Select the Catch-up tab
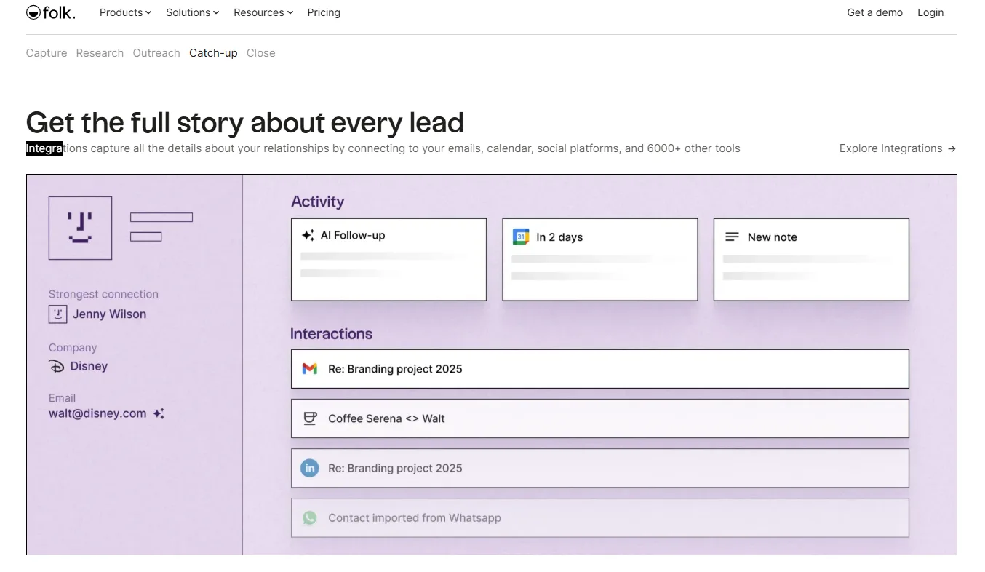Image resolution: width=985 pixels, height=572 pixels. 213,53
